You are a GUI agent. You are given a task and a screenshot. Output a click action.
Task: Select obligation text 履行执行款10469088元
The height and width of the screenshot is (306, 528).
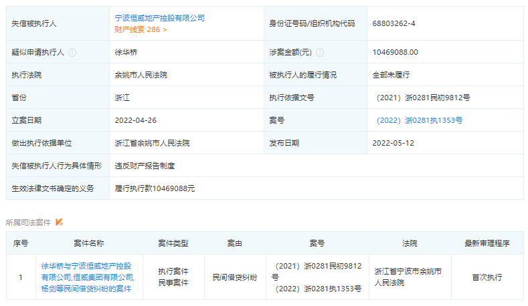pos(155,188)
